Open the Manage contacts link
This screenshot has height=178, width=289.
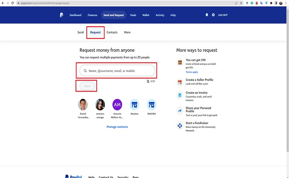[x=117, y=126]
